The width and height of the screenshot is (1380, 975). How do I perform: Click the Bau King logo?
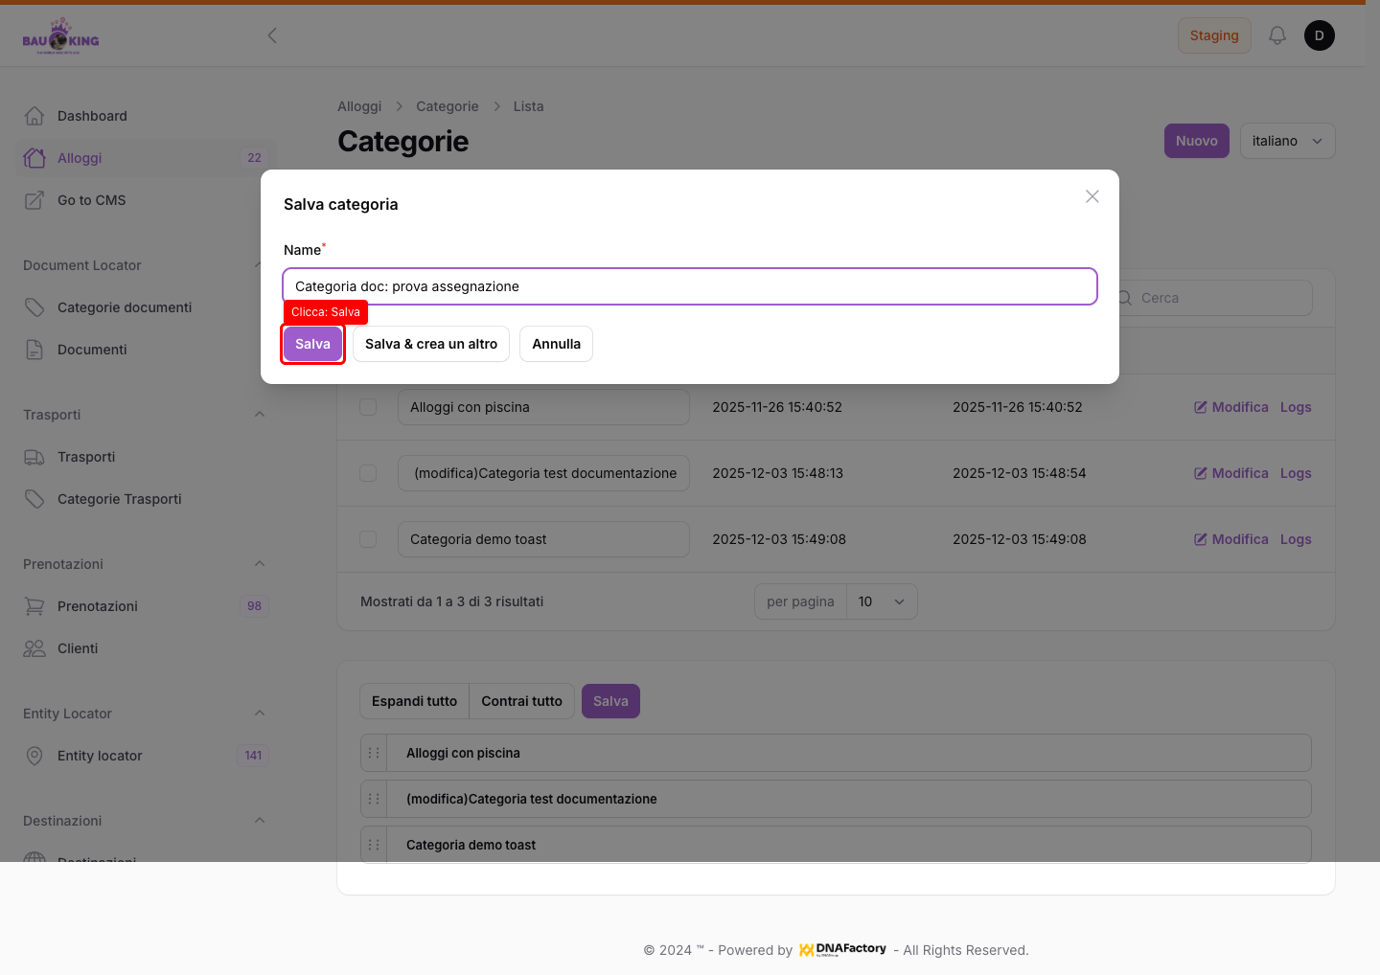pos(60,36)
